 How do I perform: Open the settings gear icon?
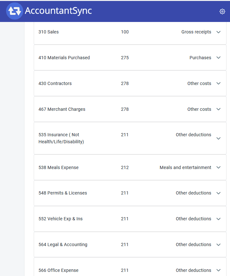(x=222, y=11)
